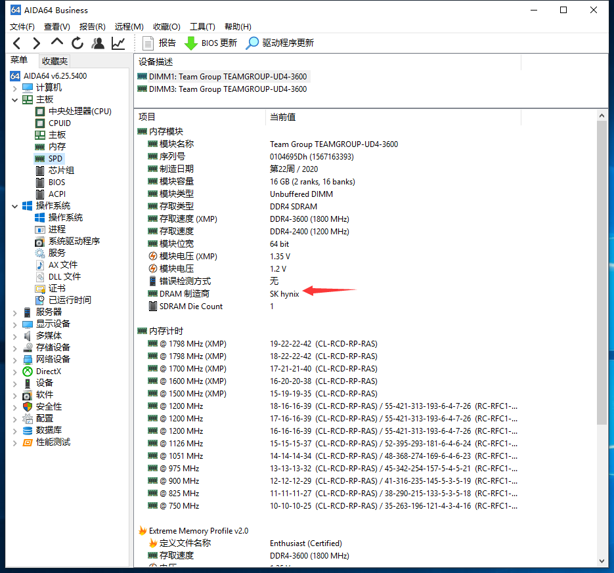Click the details list vertical scrollbar
Screen dimensions: 614x573
(602, 276)
